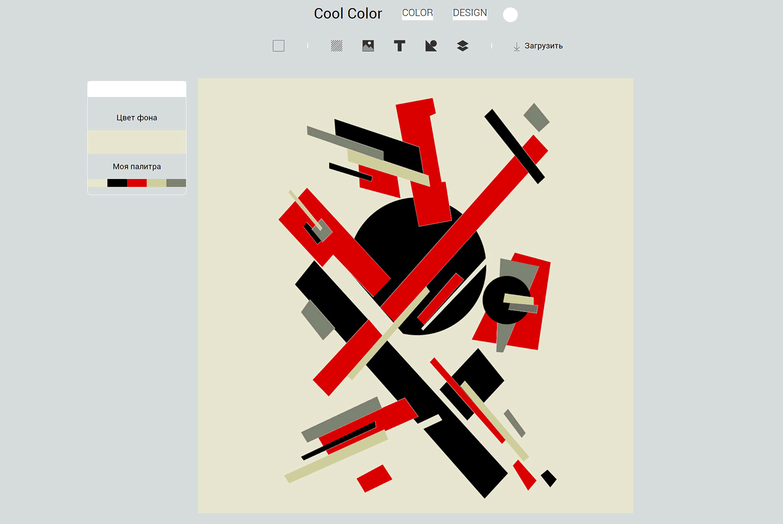Click the small red parallelogram near canvas bottom

click(x=374, y=478)
